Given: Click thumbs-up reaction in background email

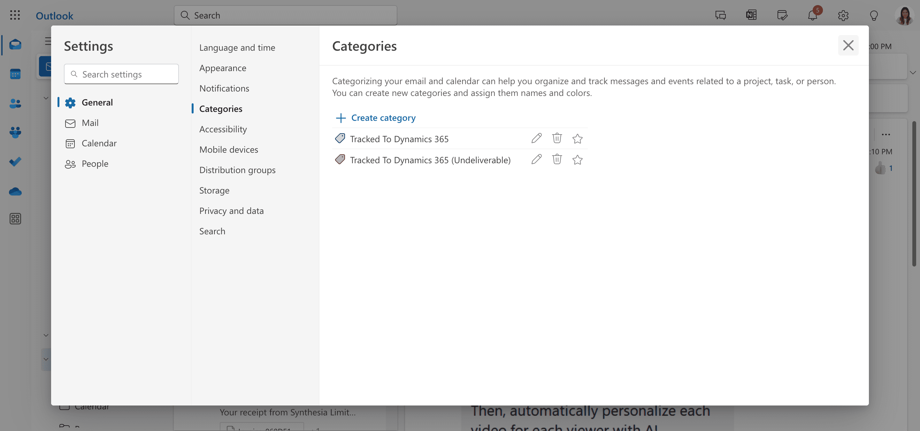Looking at the screenshot, I should point(881,168).
